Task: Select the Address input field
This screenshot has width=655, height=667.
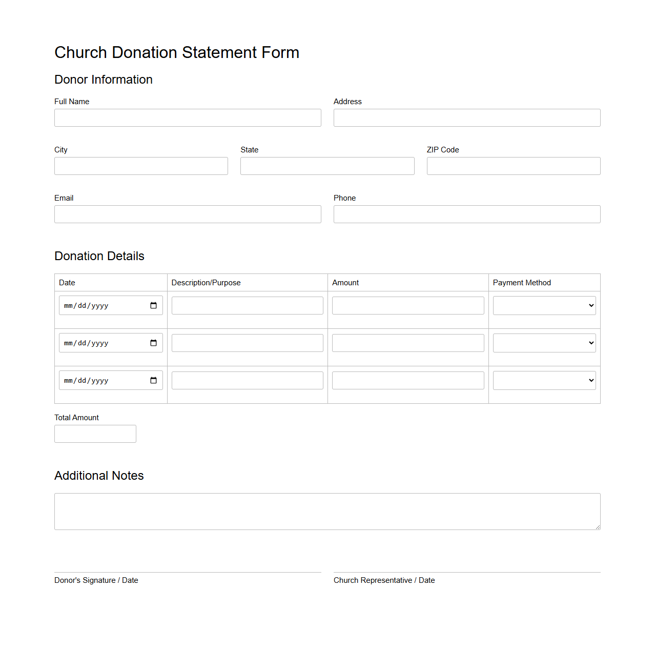Action: click(466, 117)
